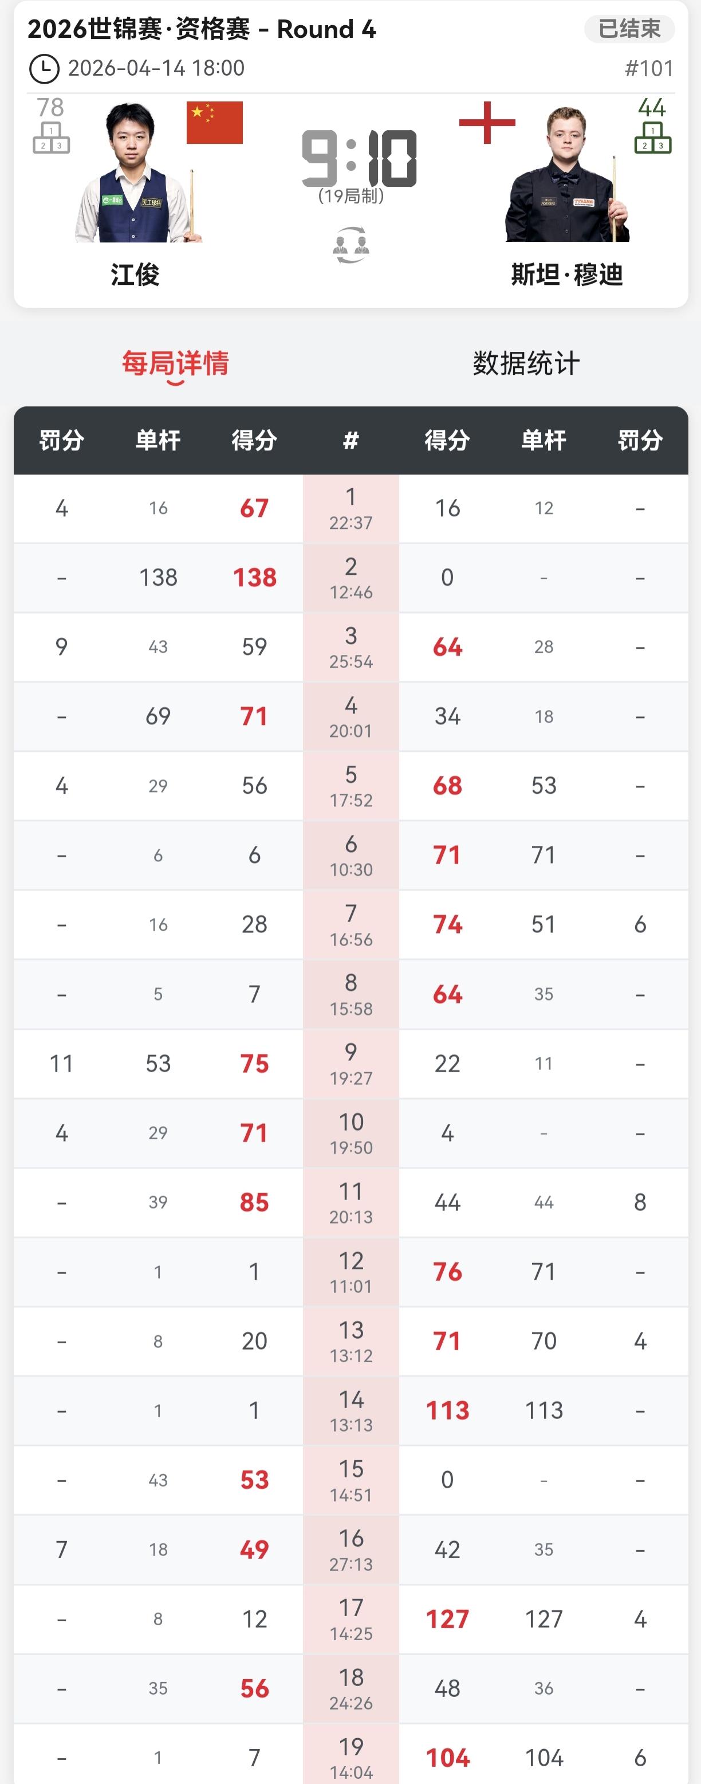Open player name 斯坦·穆迪 link

point(567,275)
